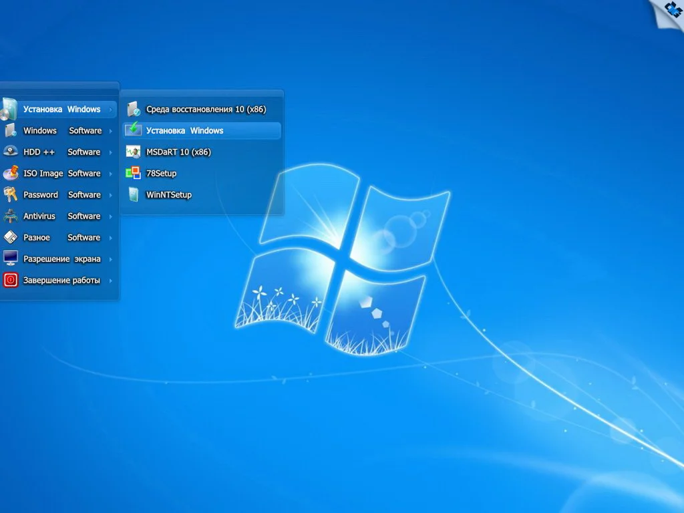Launch 78Setup from submenu
This screenshot has width=684, height=513.
coord(202,173)
